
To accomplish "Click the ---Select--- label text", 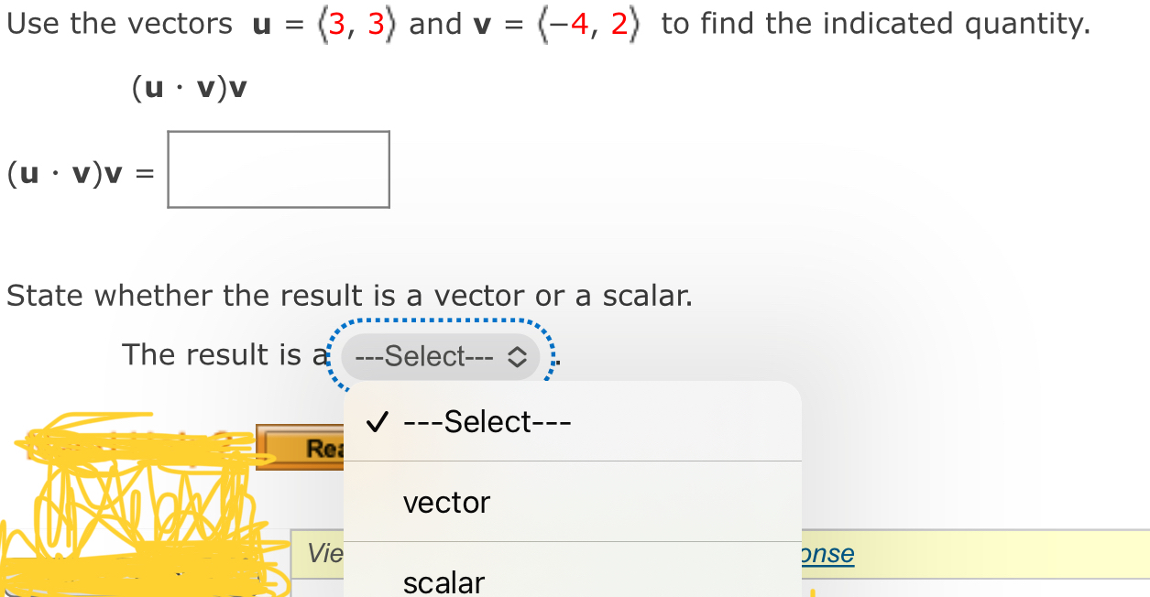I will tap(427, 356).
